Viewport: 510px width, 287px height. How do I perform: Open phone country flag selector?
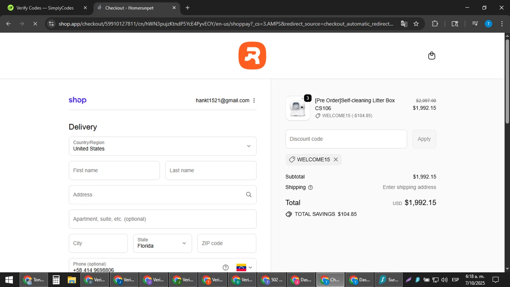(x=244, y=268)
